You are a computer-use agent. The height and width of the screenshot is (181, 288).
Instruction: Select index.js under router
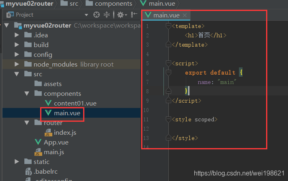(65, 132)
